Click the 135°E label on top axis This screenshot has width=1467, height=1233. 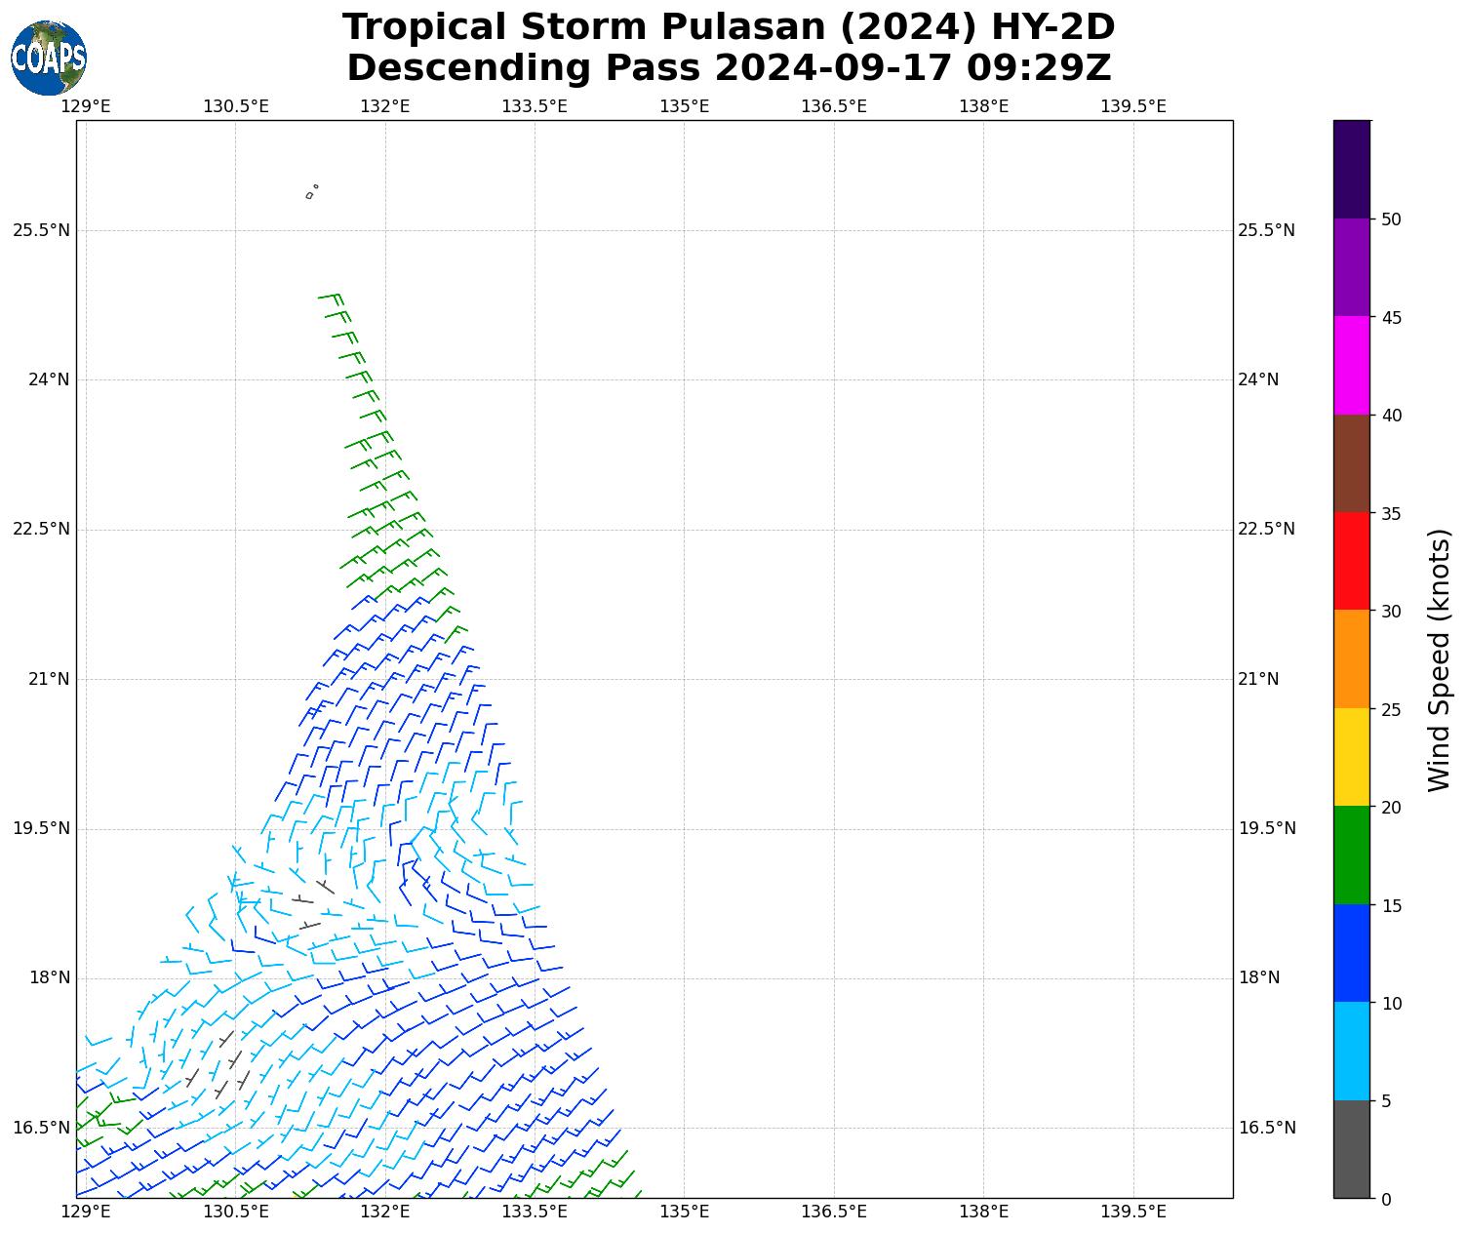click(684, 106)
